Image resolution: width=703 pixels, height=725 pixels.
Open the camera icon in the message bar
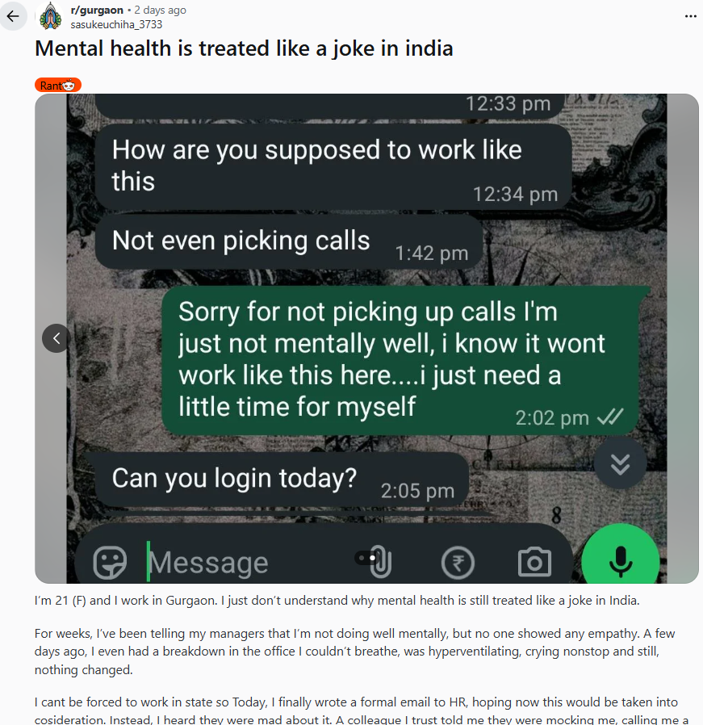tap(535, 562)
